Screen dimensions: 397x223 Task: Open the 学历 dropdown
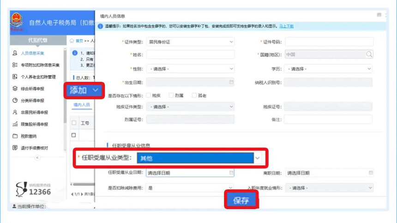pos(328,69)
